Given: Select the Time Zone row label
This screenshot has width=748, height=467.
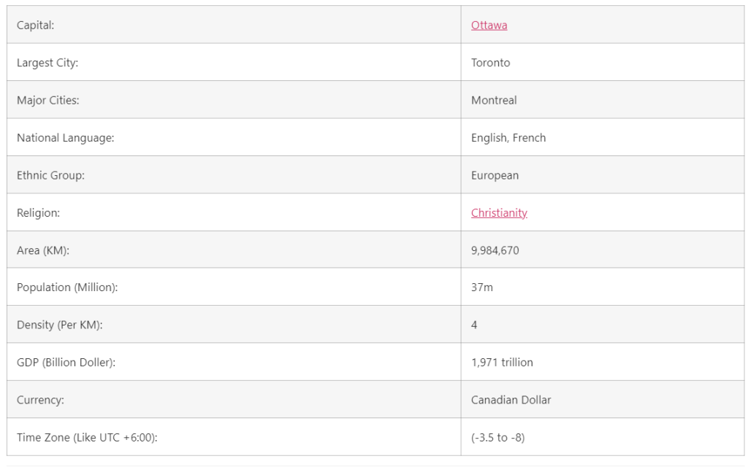Looking at the screenshot, I should pos(87,438).
